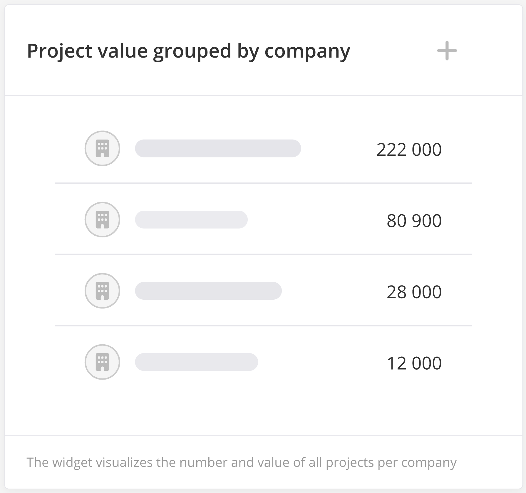Viewport: 526px width, 493px height.
Task: Click the divider line below the 222 000 row
Action: (263, 183)
